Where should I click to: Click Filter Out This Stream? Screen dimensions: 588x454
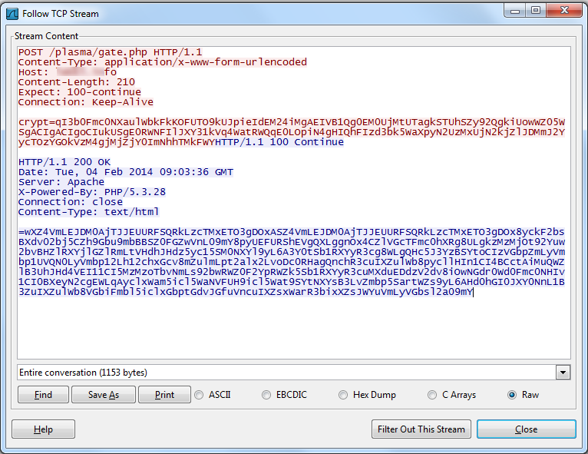421,429
